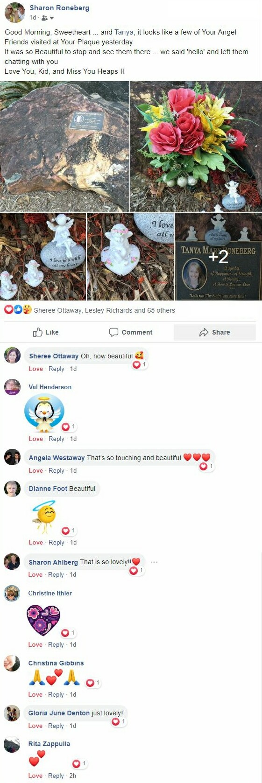Image resolution: width=262 pixels, height=783 pixels.
Task: Click the Tanya tagged name link
Action: pyautogui.click(x=124, y=32)
